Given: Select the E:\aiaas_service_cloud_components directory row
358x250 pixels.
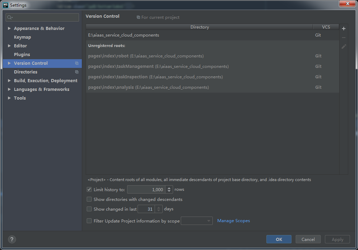Looking at the screenshot, I should 212,35.
